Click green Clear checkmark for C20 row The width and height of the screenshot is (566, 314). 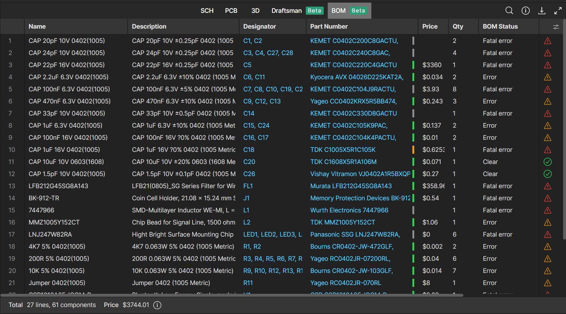pos(547,162)
